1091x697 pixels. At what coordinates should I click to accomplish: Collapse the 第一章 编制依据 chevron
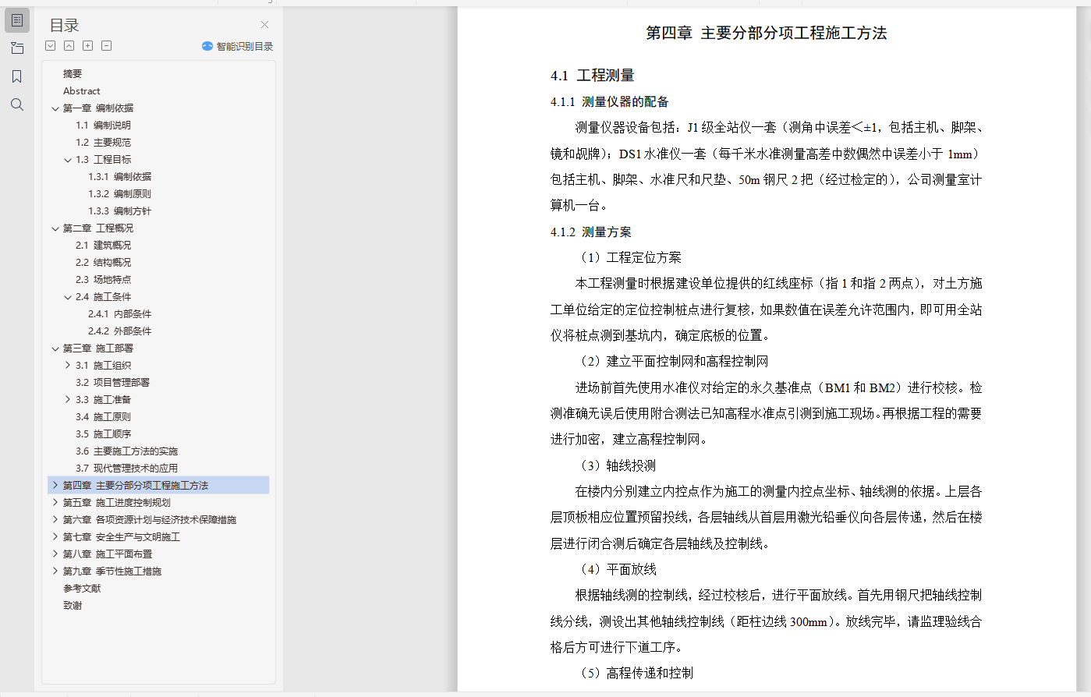[55, 108]
